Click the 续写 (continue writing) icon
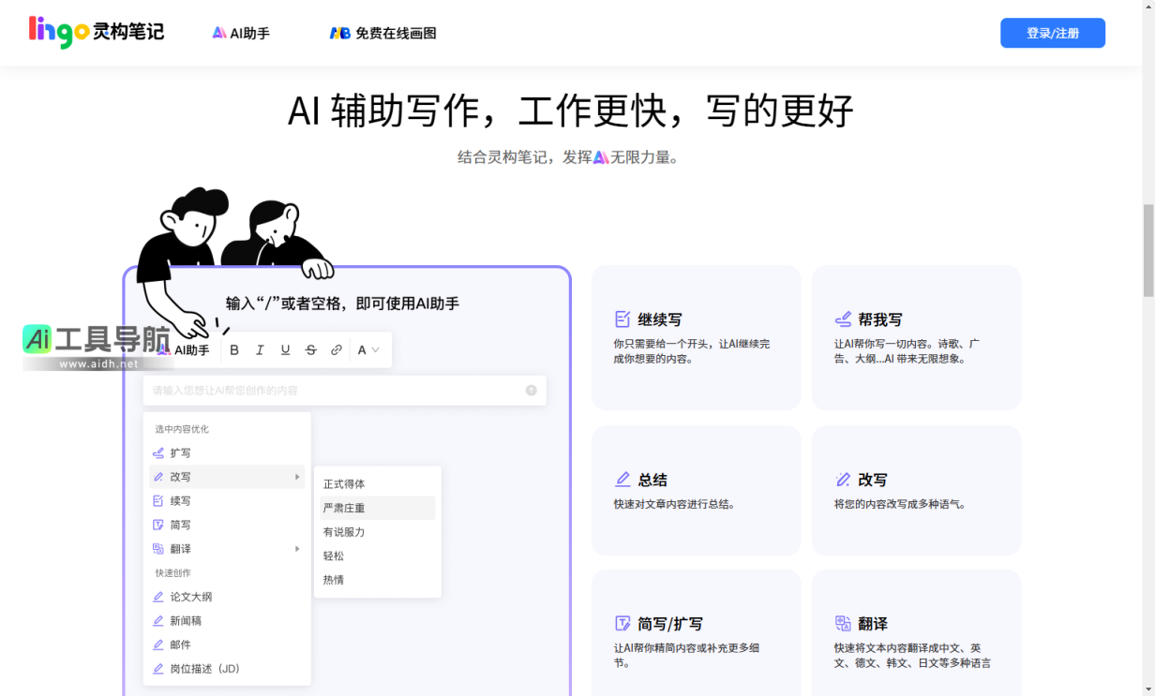The image size is (1155, 696). point(157,500)
